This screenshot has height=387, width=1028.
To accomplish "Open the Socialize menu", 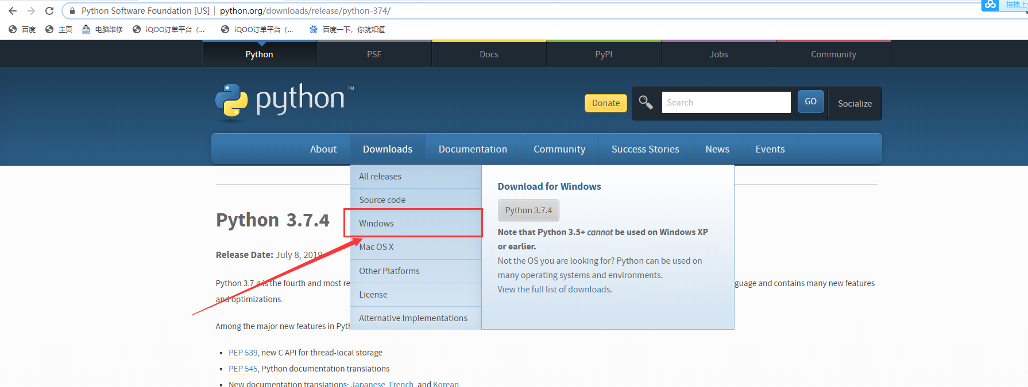I will pyautogui.click(x=855, y=104).
